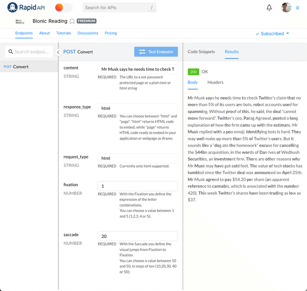This screenshot has height=291, width=307.
Task: Switch to the Endpoints tab
Action: coord(24,33)
